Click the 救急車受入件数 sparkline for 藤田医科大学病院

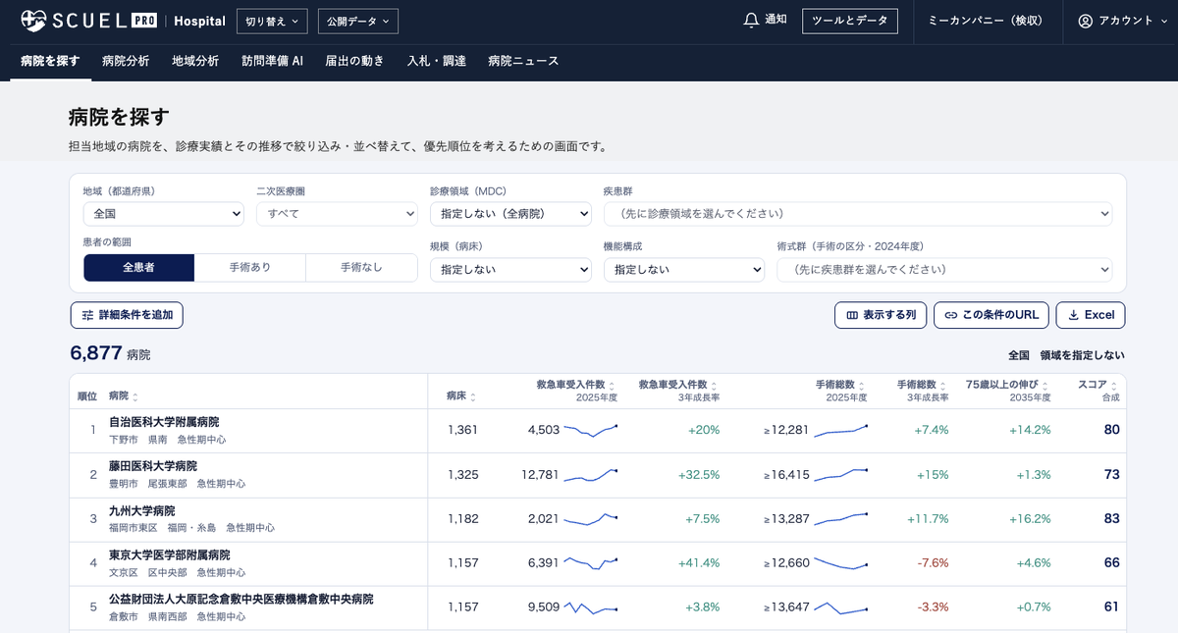pyautogui.click(x=591, y=475)
